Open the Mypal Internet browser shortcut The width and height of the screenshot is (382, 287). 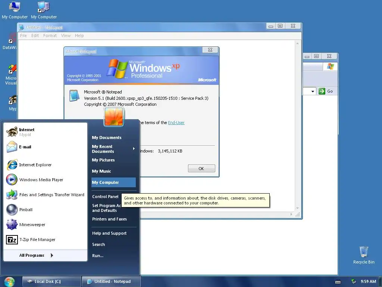tap(45, 132)
